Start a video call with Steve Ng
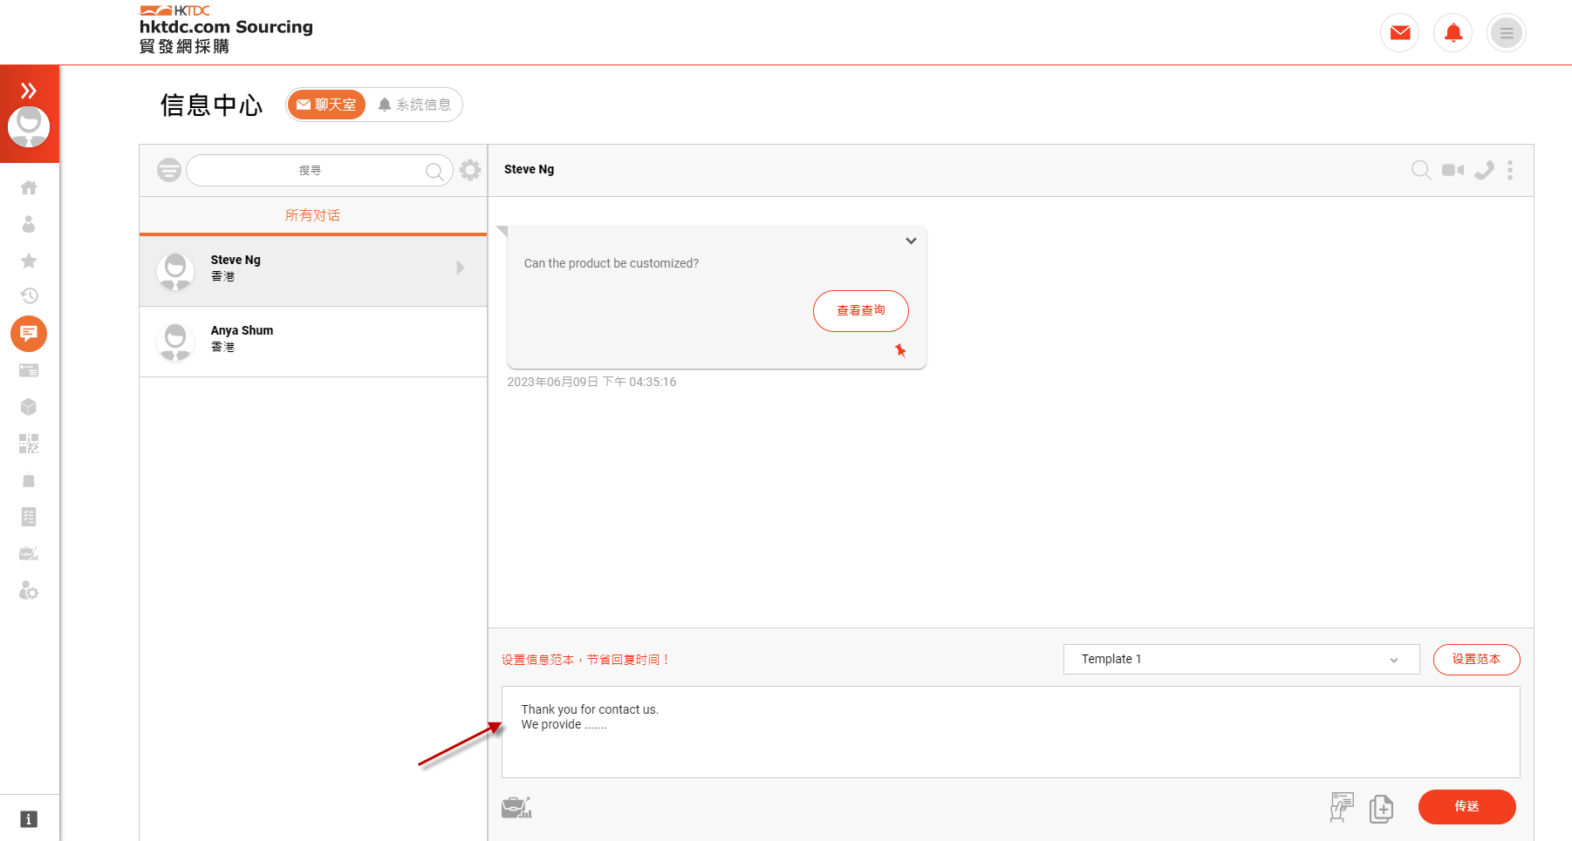Viewport: 1572px width, 841px height. coord(1453,170)
